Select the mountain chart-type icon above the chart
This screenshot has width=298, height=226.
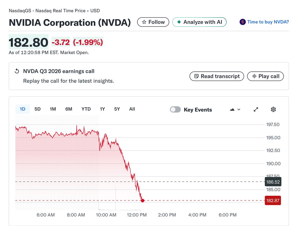tap(232, 109)
